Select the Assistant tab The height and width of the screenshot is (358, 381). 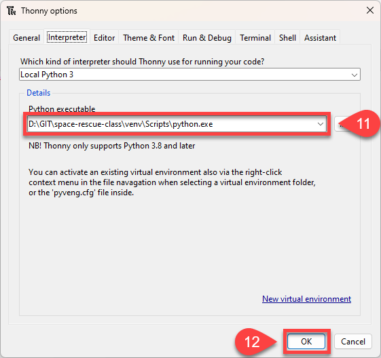(x=320, y=38)
